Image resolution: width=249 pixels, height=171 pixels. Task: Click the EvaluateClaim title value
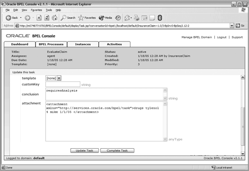pyautogui.click(x=57, y=52)
